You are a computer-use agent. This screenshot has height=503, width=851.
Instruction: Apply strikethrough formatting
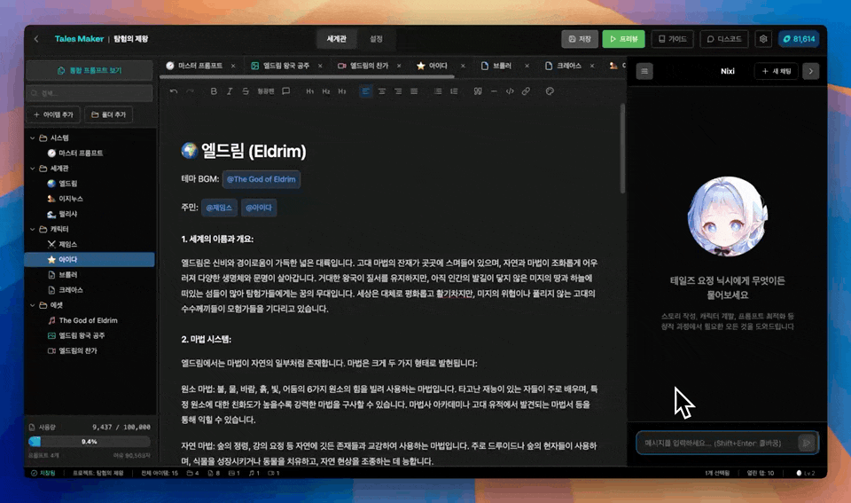pos(245,91)
